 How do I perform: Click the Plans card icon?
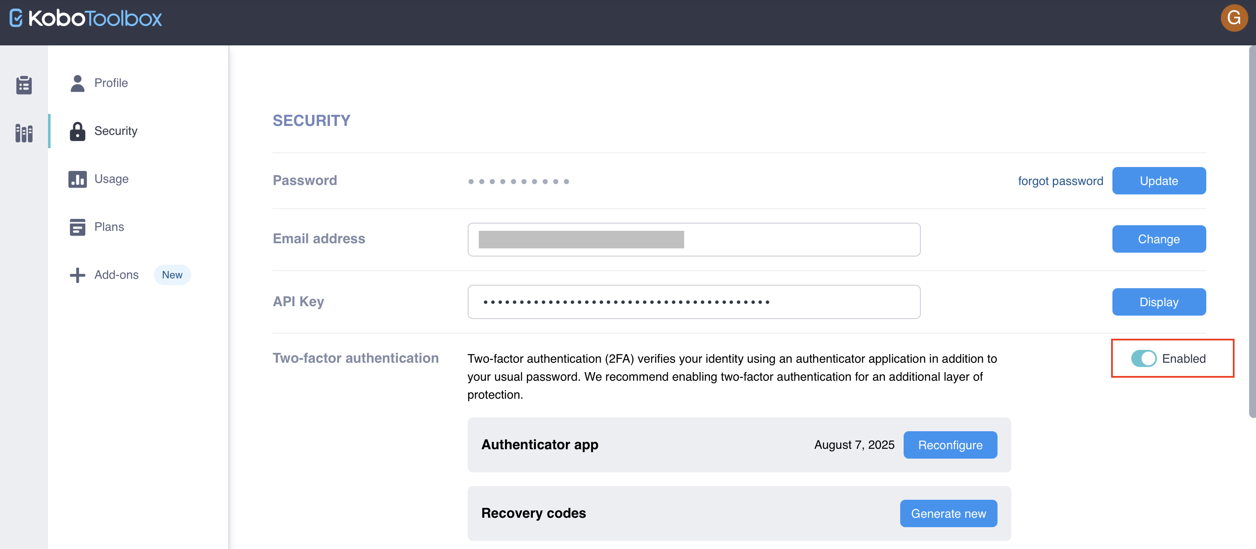tap(77, 227)
